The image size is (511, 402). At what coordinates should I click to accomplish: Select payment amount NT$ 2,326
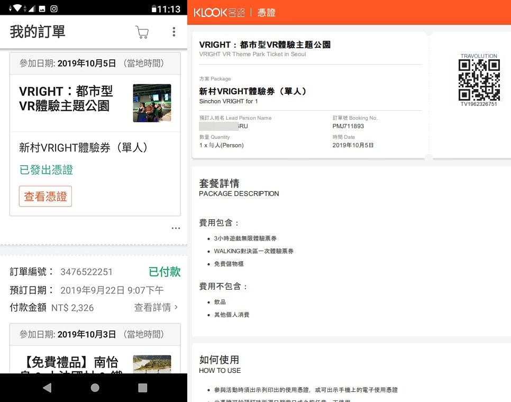click(x=72, y=307)
